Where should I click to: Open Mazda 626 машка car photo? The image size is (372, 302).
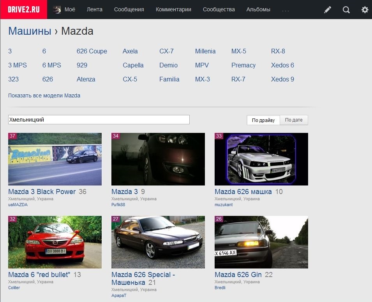(x=261, y=159)
